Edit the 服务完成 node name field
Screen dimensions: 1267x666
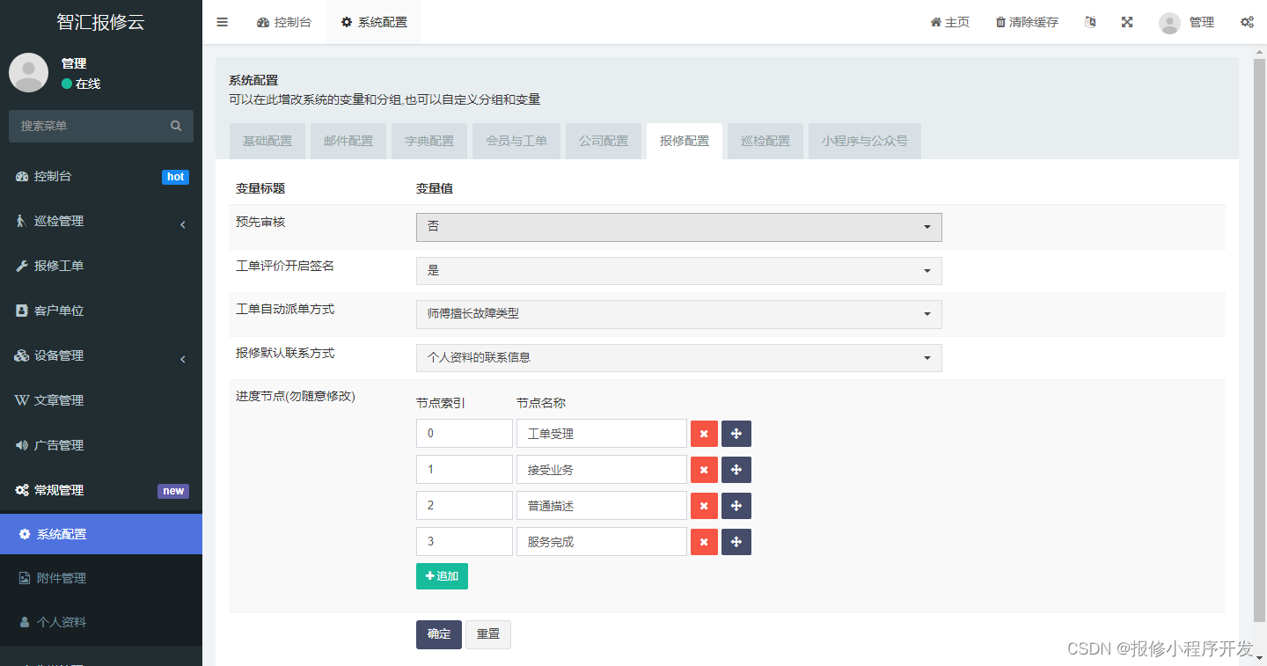pyautogui.click(x=602, y=542)
